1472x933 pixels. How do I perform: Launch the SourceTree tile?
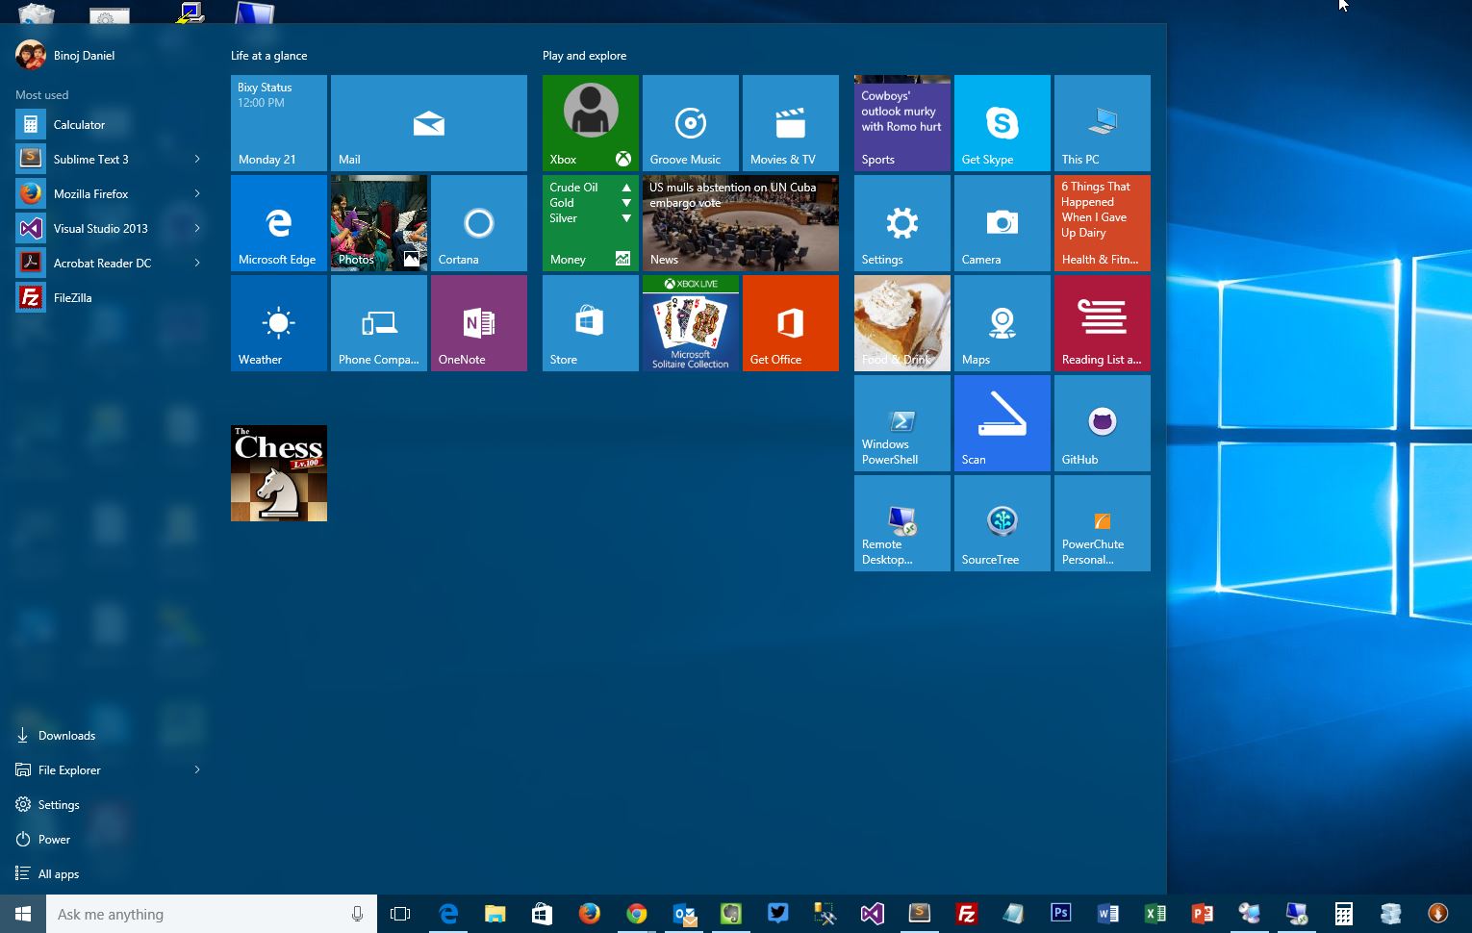[x=1002, y=523]
